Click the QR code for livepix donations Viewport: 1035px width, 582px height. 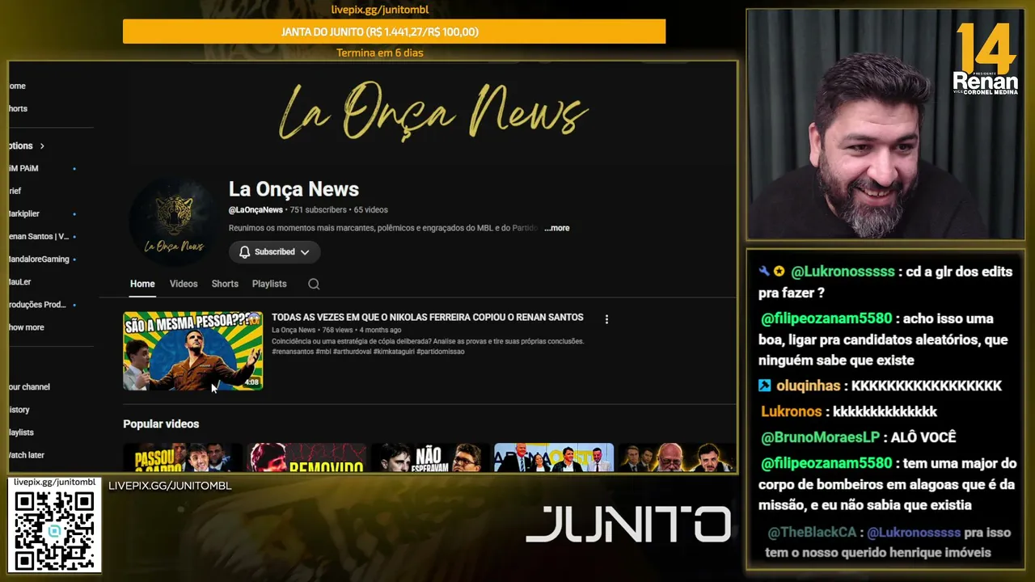[x=55, y=530]
